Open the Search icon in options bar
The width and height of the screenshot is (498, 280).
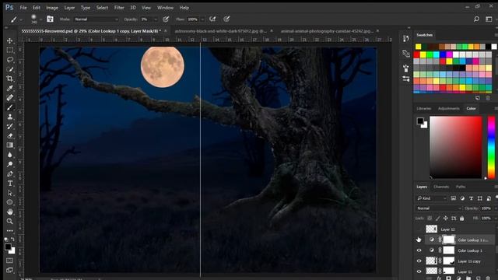click(x=476, y=19)
